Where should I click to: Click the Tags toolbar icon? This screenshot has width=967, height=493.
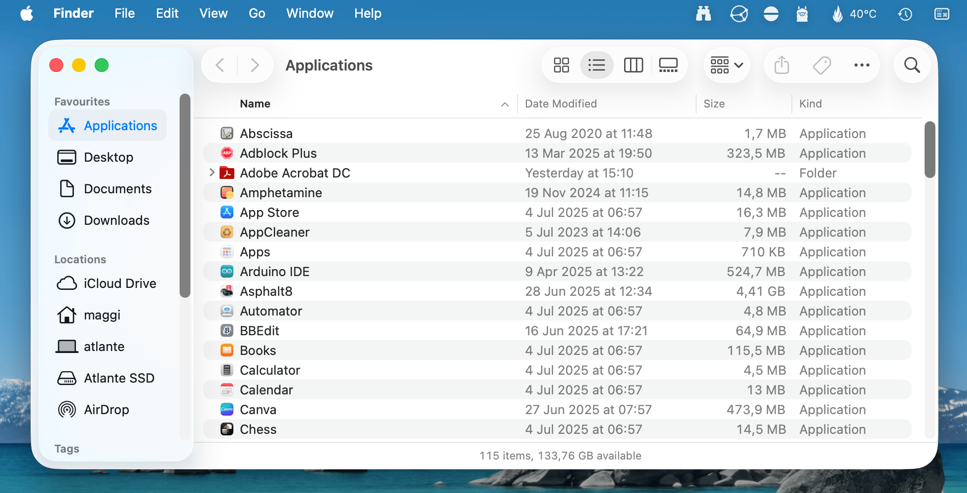coord(821,65)
